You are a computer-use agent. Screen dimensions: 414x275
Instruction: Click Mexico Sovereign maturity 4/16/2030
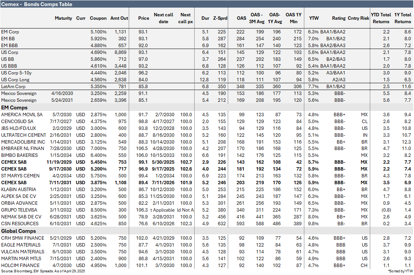(62, 93)
